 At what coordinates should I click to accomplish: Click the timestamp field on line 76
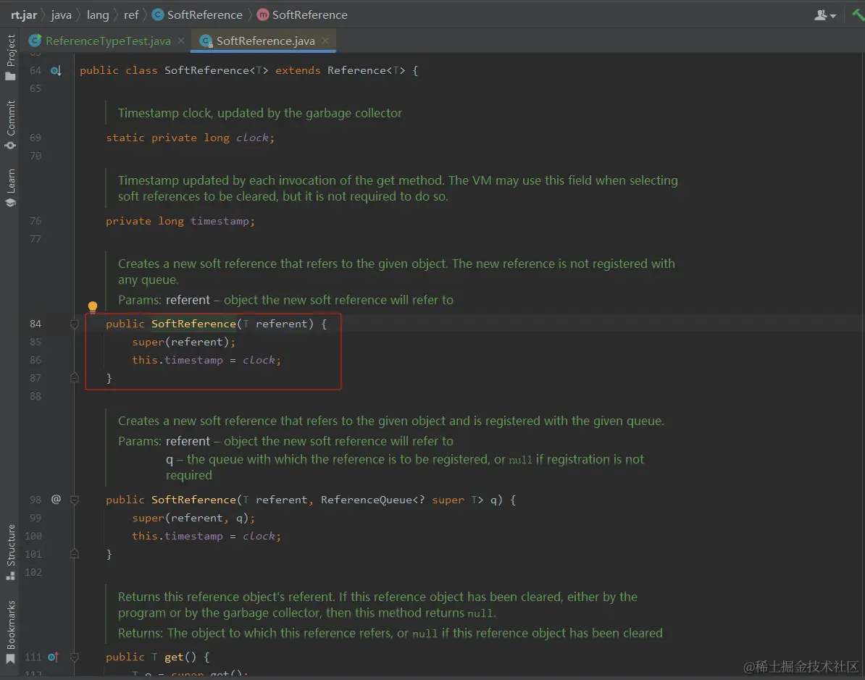pos(220,221)
